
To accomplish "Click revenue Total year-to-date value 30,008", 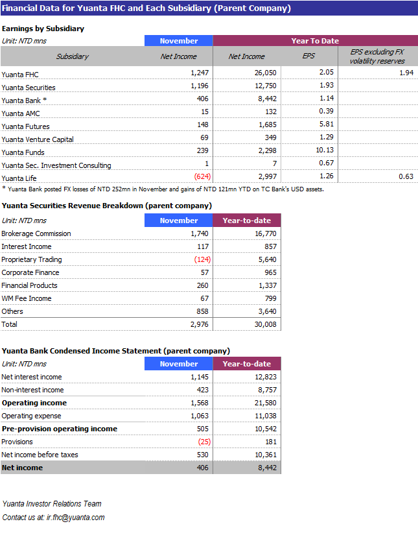I will 265,324.
